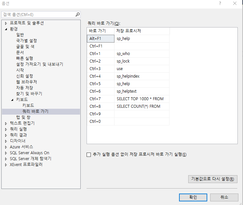Expand 프로젝트 및 솔루션 node arrow
The height and width of the screenshot is (205, 243).
pos(6,23)
